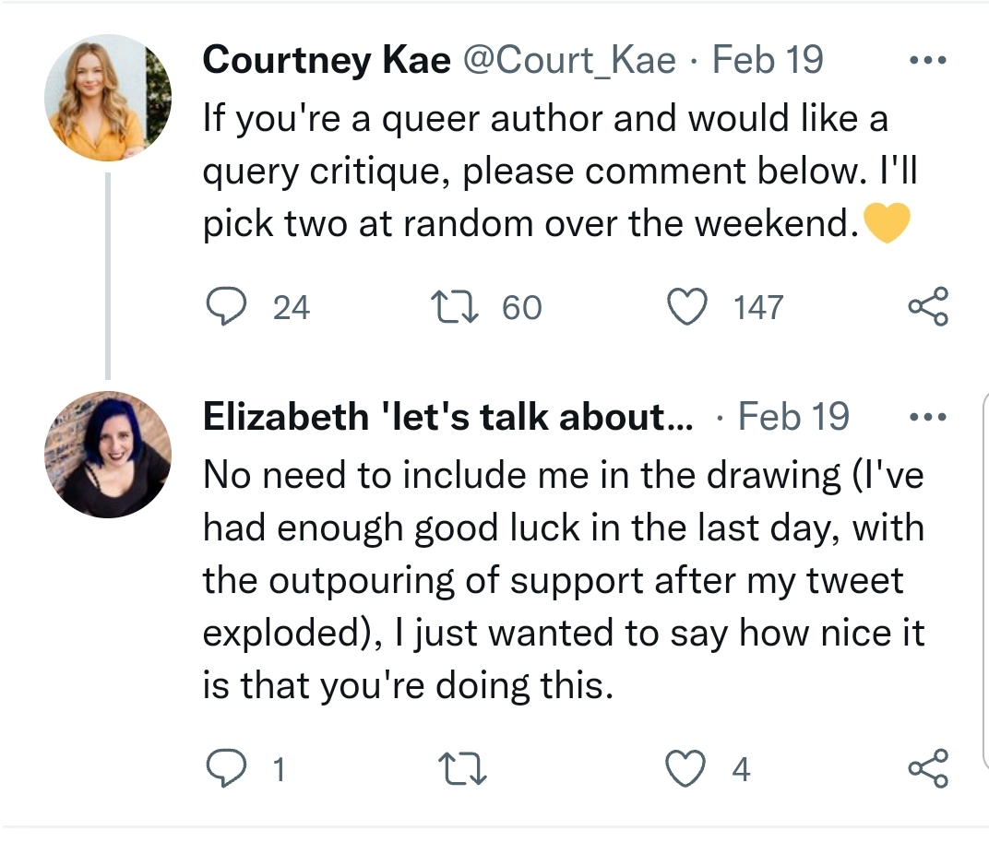
Task: Reply to Elizabeth's tweet
Action: click(226, 767)
